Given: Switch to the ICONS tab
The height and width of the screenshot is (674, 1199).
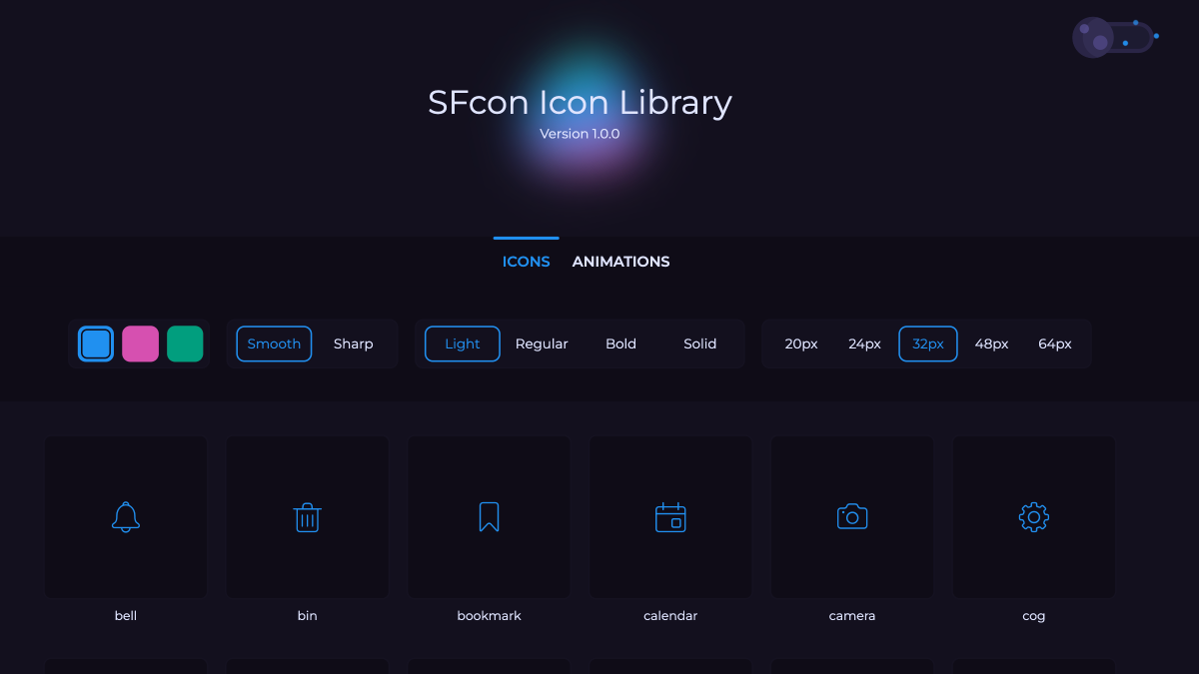Looking at the screenshot, I should point(527,262).
